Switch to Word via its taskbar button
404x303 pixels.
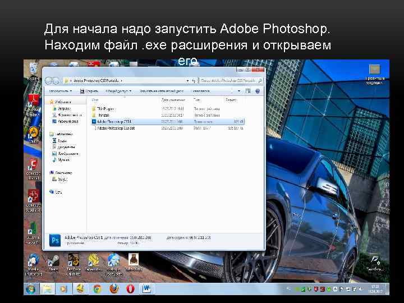click(x=146, y=289)
